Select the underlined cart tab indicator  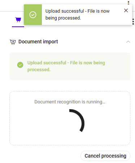(x=18, y=27)
